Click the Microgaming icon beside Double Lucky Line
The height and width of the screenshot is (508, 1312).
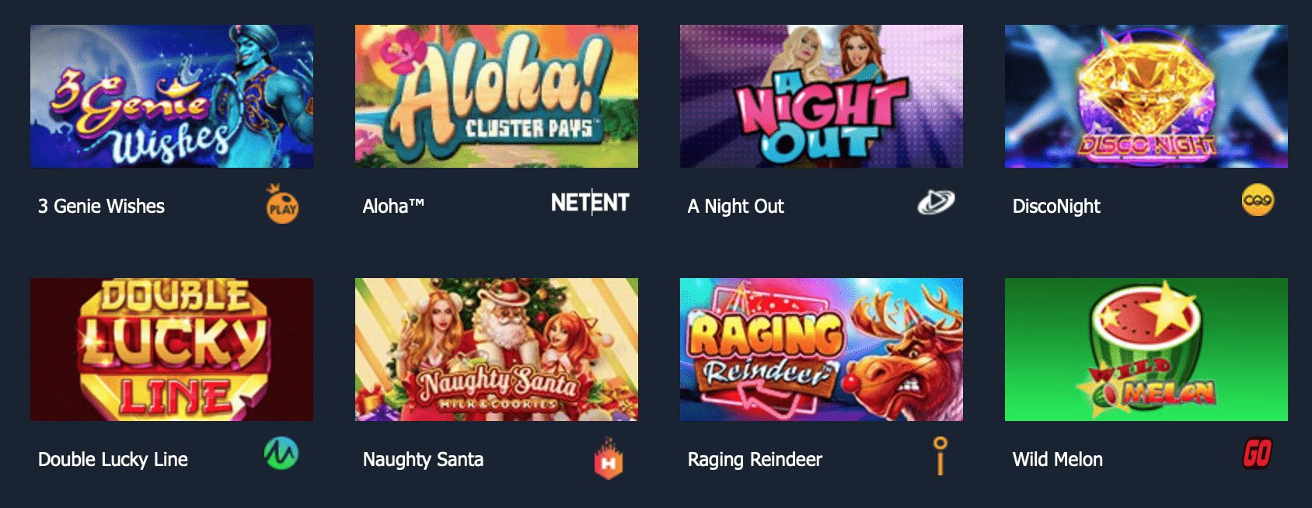pos(281,454)
